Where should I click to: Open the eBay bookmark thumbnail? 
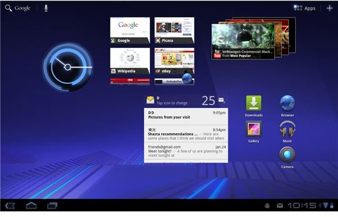(x=174, y=61)
